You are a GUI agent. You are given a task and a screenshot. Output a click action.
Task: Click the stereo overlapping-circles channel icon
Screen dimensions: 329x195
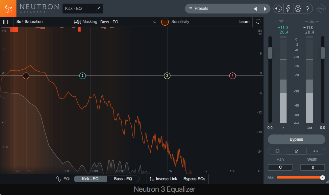(x=277, y=151)
